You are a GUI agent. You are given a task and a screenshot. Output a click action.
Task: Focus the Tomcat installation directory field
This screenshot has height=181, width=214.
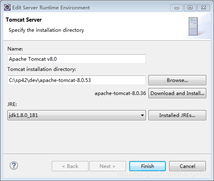click(x=77, y=80)
